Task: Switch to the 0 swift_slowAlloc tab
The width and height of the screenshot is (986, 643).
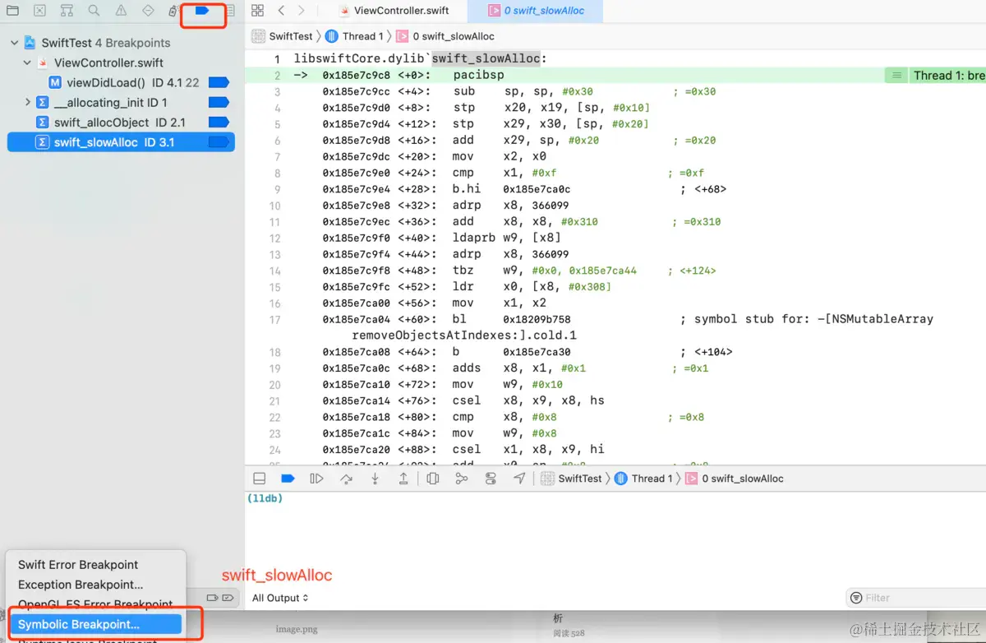Action: pos(535,11)
